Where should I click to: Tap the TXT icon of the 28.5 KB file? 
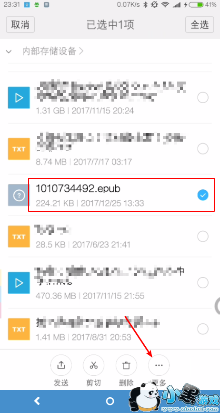click(19, 237)
